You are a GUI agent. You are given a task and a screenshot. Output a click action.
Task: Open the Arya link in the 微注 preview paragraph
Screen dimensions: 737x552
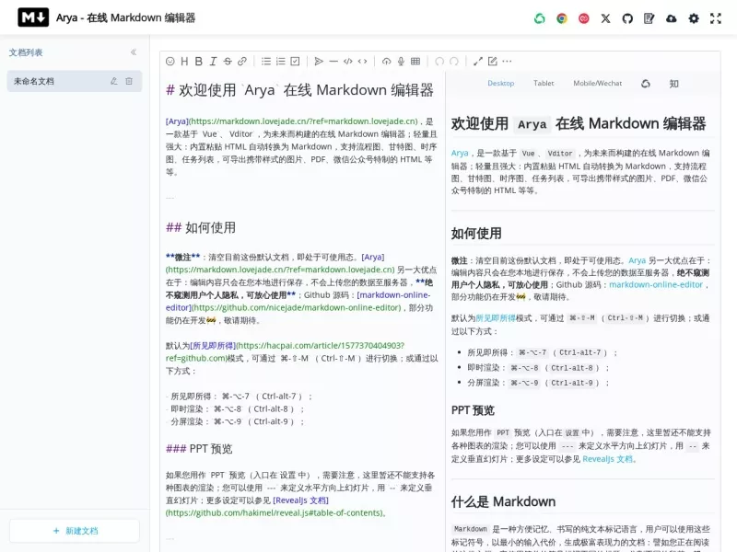(637, 260)
